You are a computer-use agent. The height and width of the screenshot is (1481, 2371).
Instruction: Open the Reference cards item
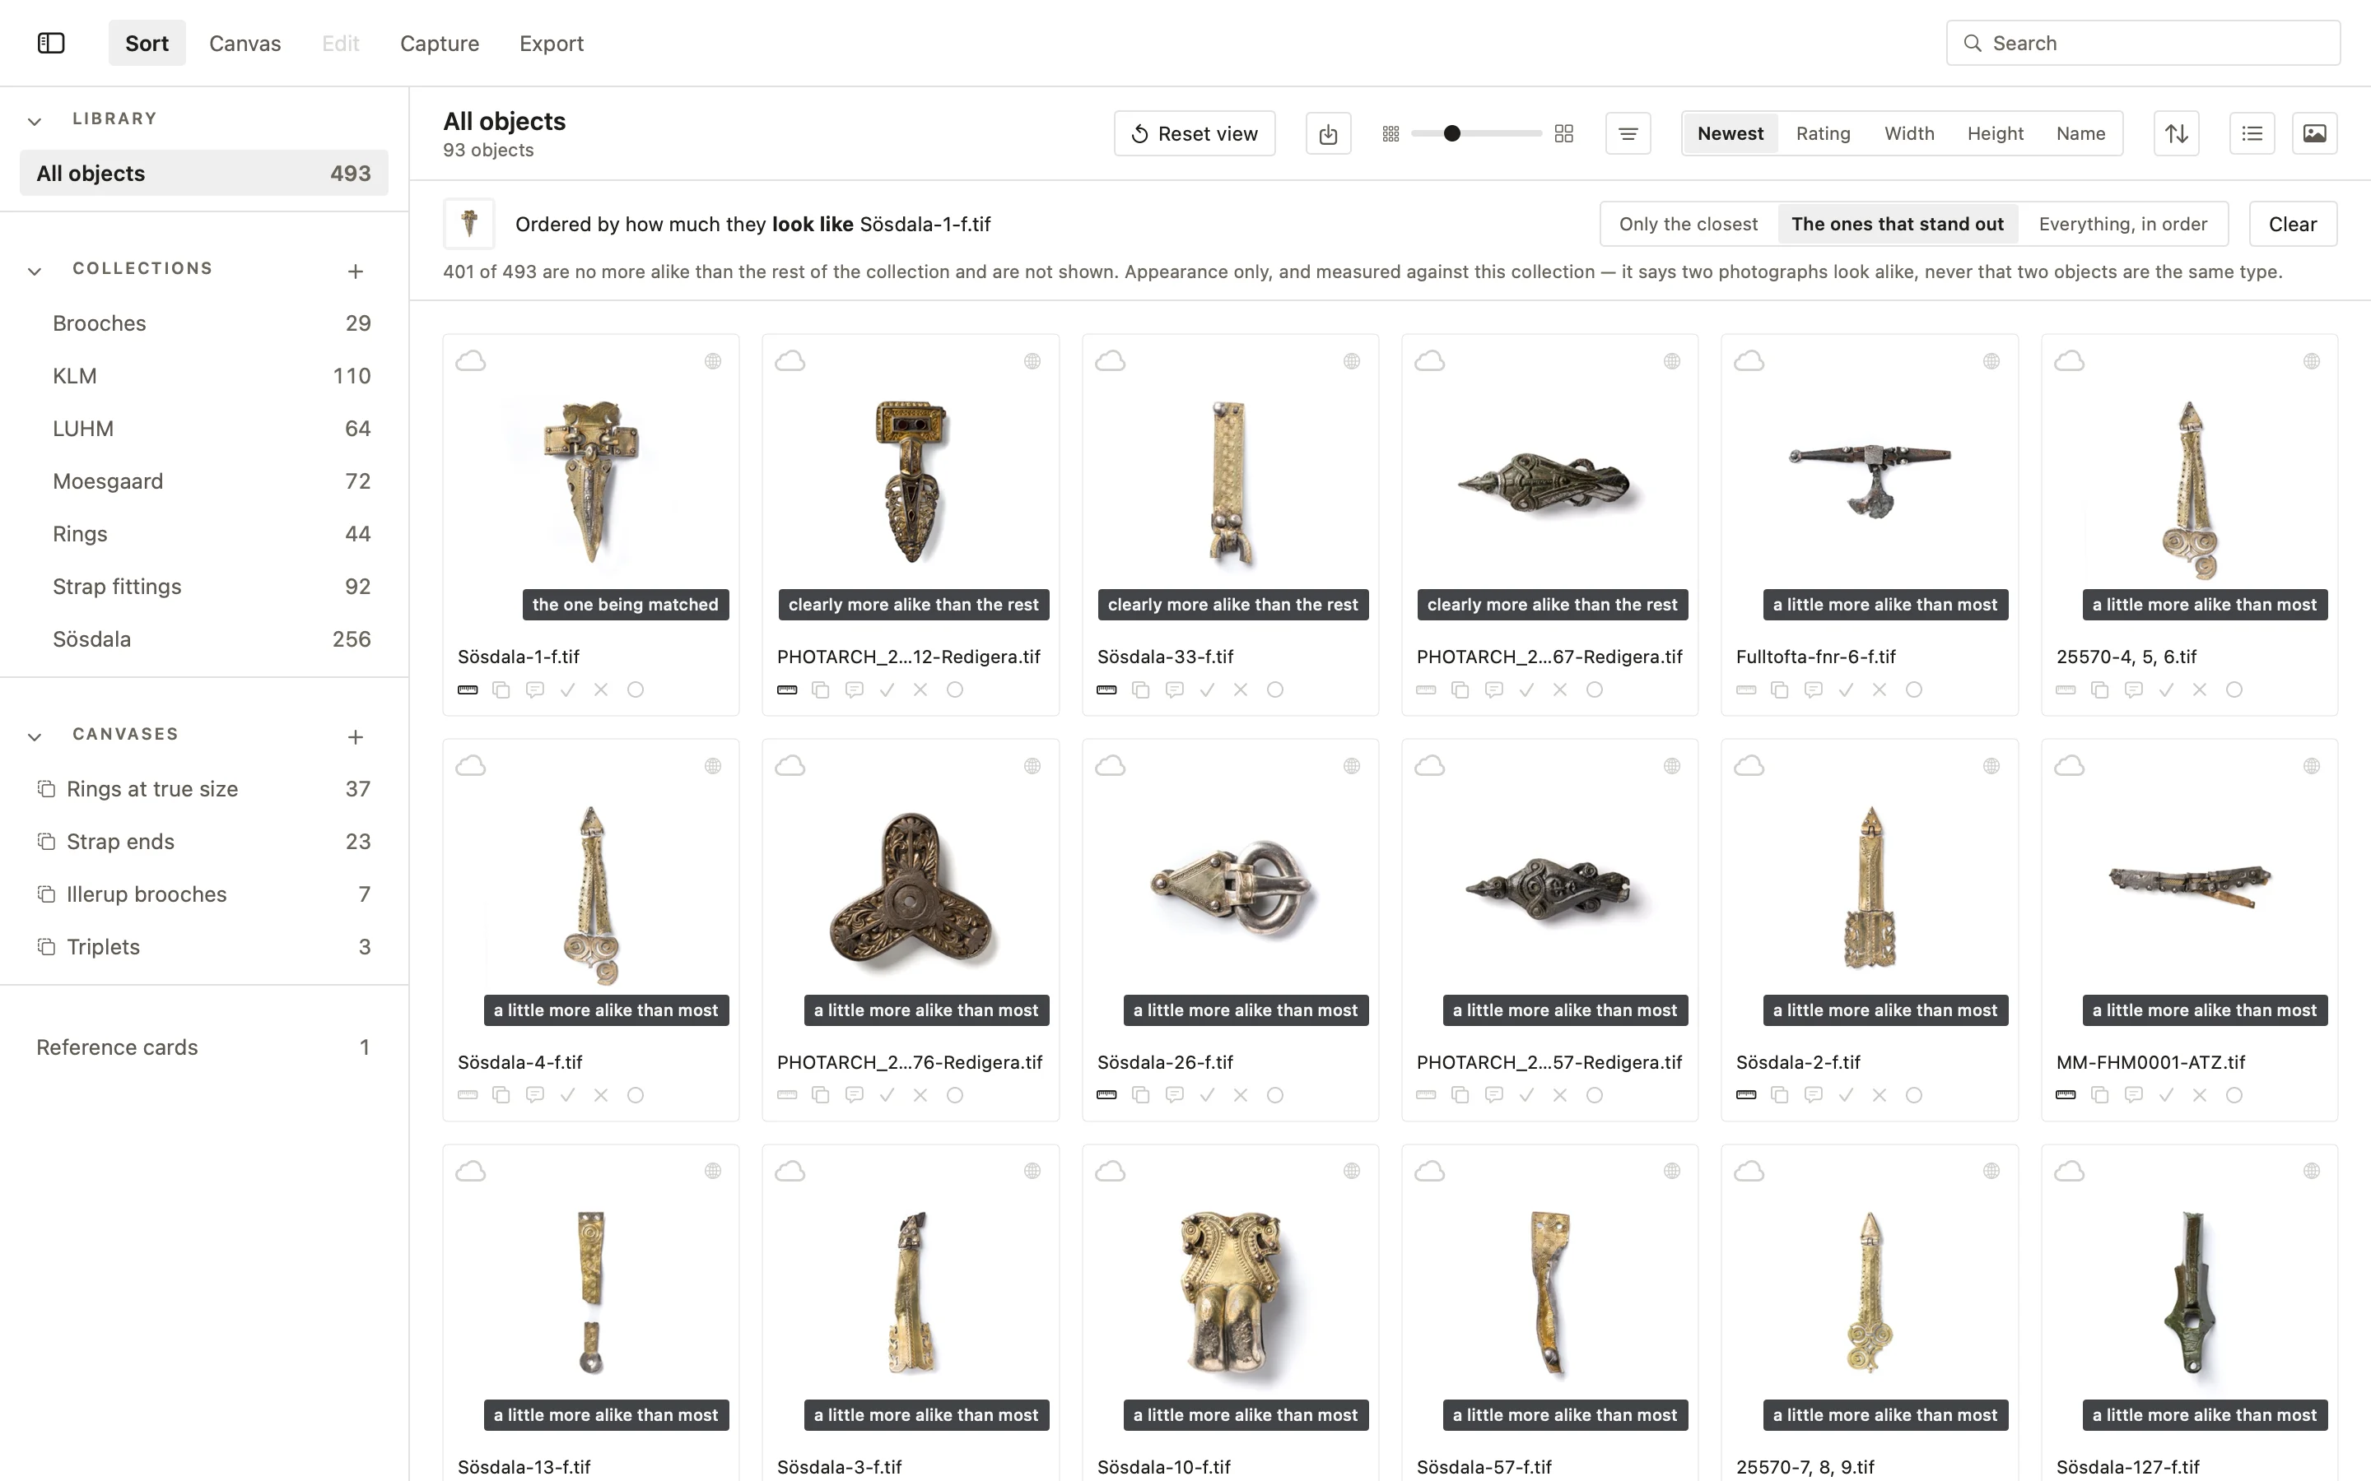pos(204,1047)
